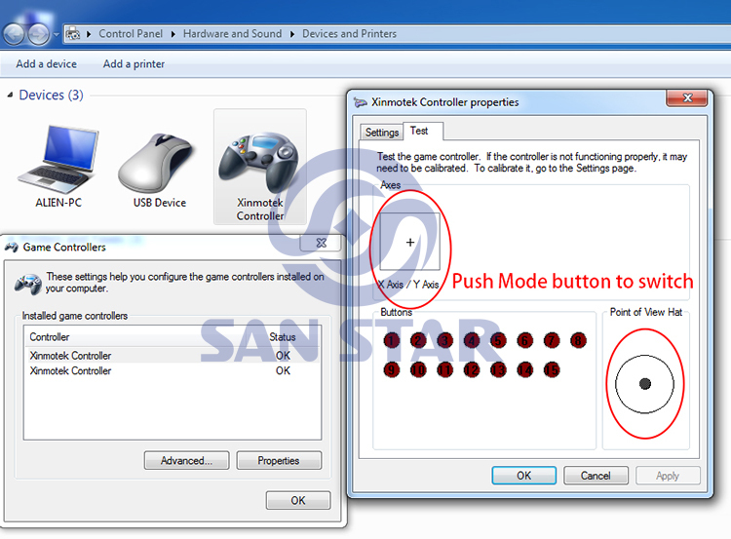Click button indicator 9
731x539 pixels.
pos(392,369)
